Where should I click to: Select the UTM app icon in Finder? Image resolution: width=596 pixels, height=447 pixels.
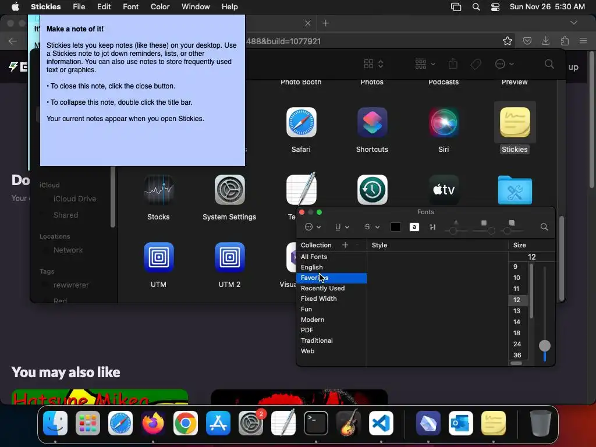[x=158, y=257]
